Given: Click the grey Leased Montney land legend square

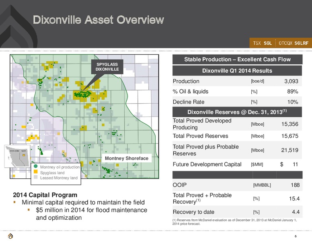Looking at the screenshot, I should pos(36,177).
